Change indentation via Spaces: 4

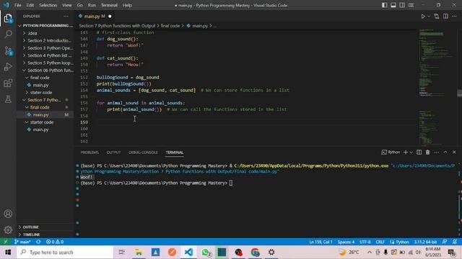[x=346, y=242]
